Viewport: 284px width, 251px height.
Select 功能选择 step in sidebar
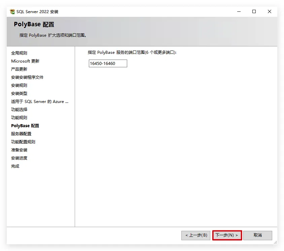[19, 110]
